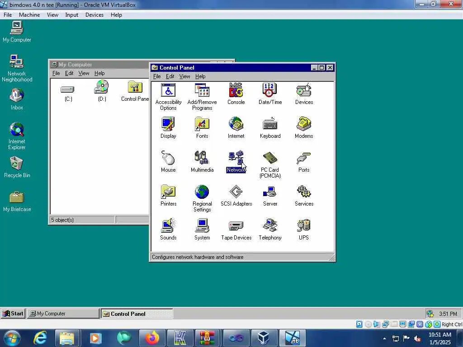
Task: Open VirtualBox Devices menu
Action: point(94,15)
